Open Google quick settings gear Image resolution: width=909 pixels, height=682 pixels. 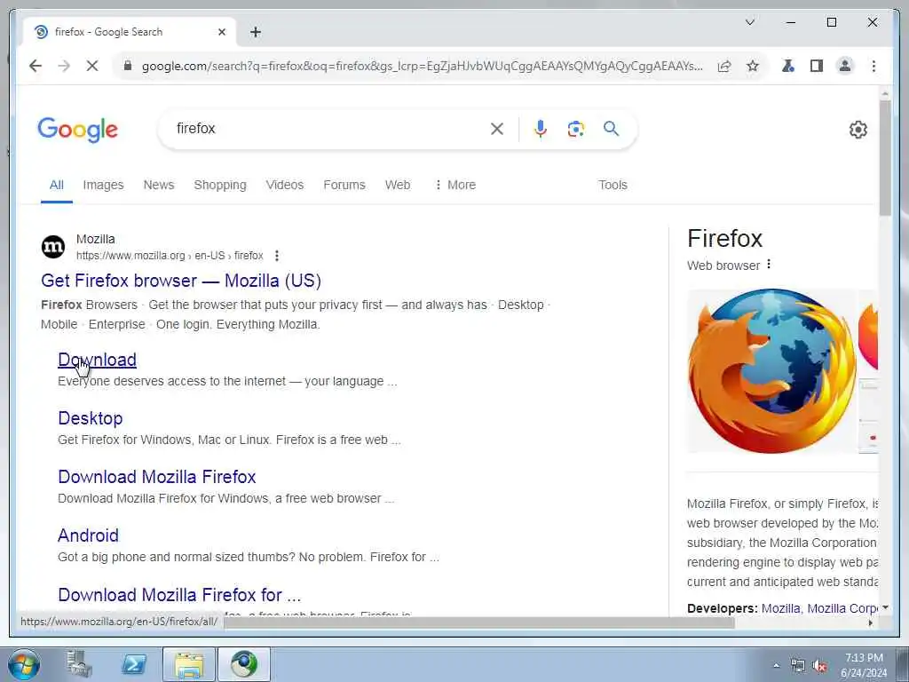pyautogui.click(x=858, y=130)
